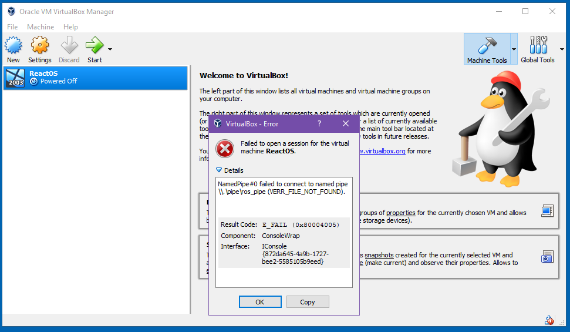
Task: Click the 'Welcome to VirtualBox!' heading
Action: 244,75
